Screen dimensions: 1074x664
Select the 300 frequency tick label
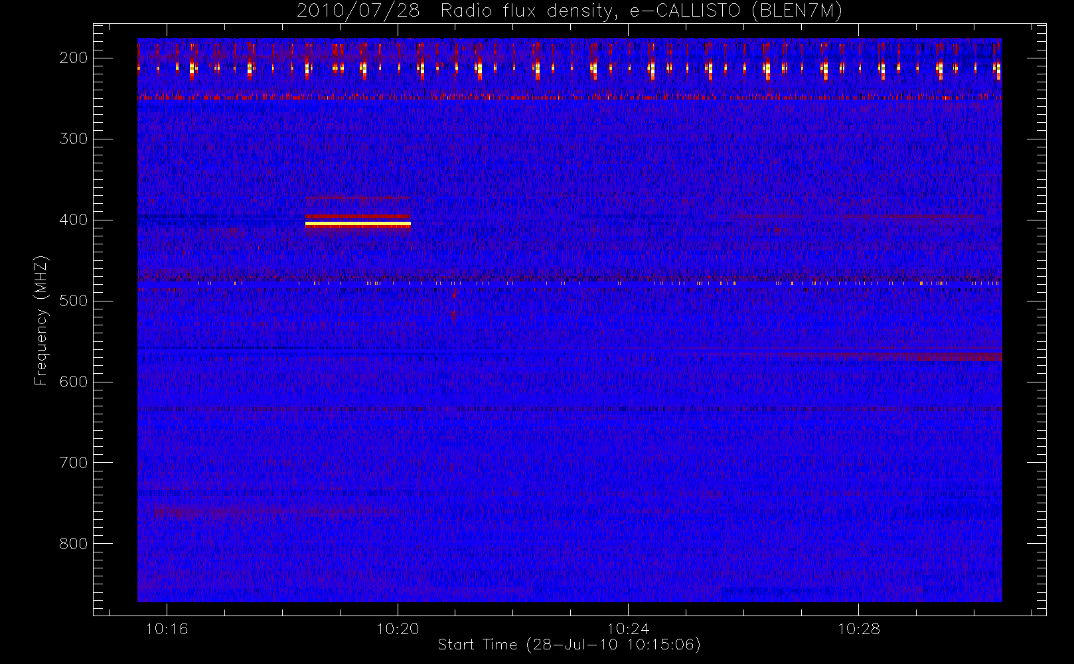tap(74, 139)
